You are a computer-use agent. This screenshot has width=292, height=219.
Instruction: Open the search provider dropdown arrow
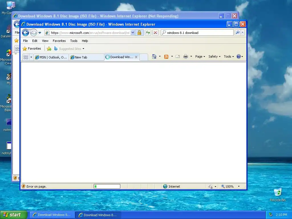[x=242, y=33]
